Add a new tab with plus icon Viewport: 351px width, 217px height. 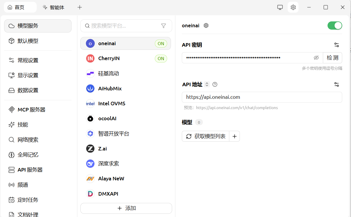click(x=80, y=7)
